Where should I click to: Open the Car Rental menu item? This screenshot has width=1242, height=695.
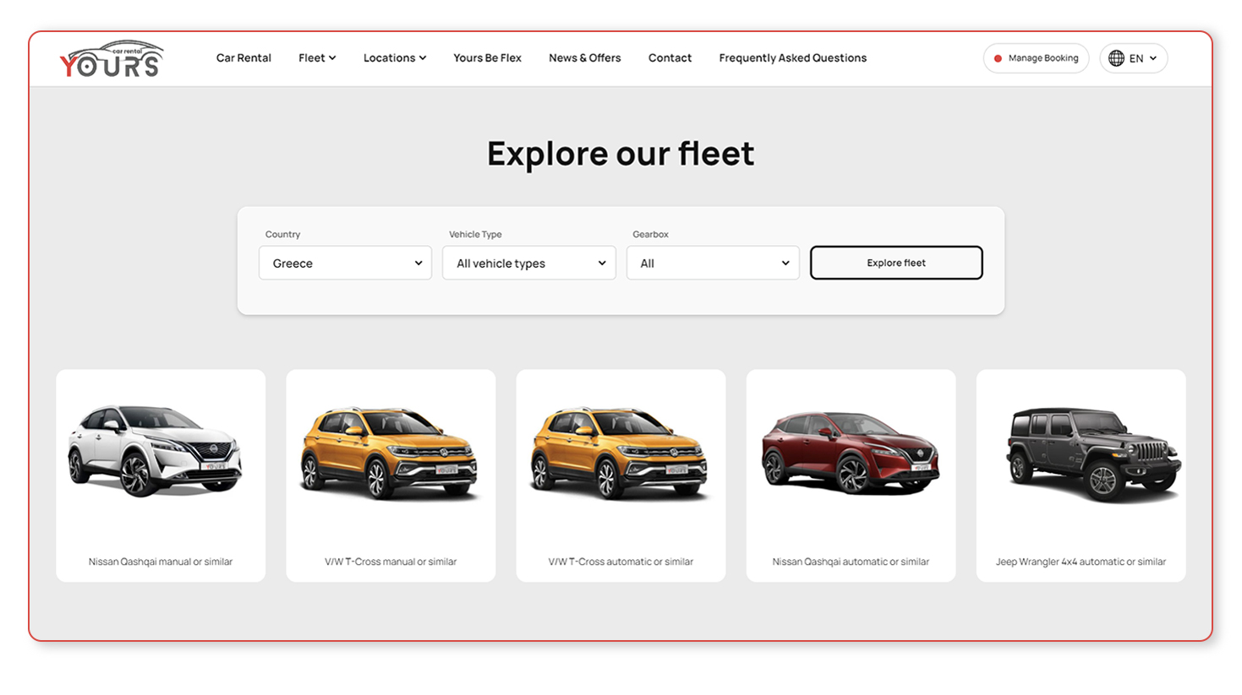[x=243, y=58]
